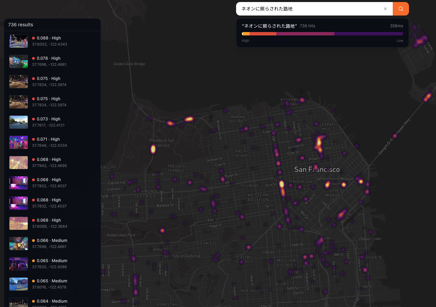436x307 pixels.
Task: Click the orange-red segment of the relevance bar
Action: [x=263, y=34]
